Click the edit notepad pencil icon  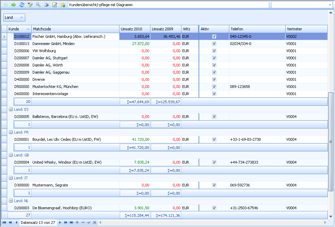pos(55,5)
